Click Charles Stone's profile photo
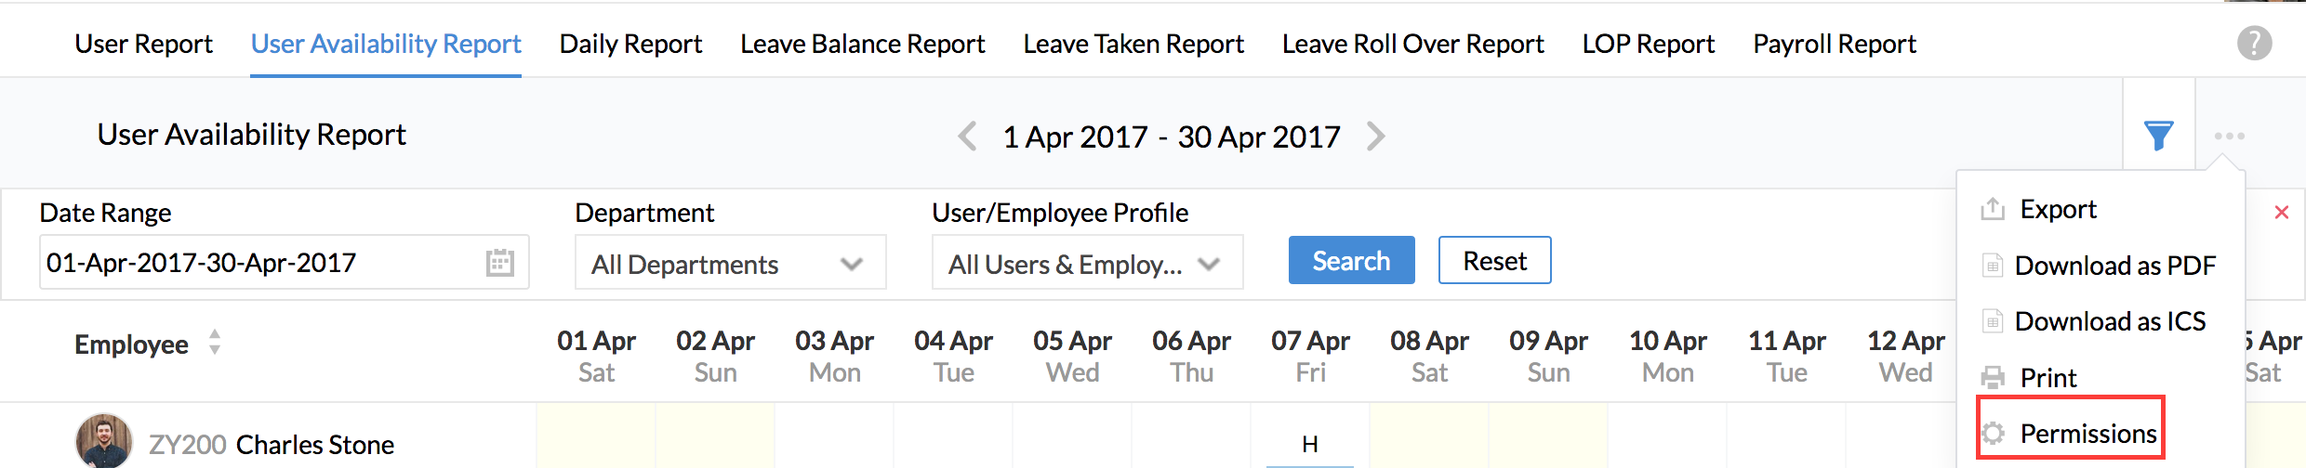 (104, 441)
